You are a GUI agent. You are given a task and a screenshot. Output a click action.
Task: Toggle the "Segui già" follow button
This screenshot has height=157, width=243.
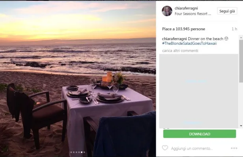(x=227, y=11)
